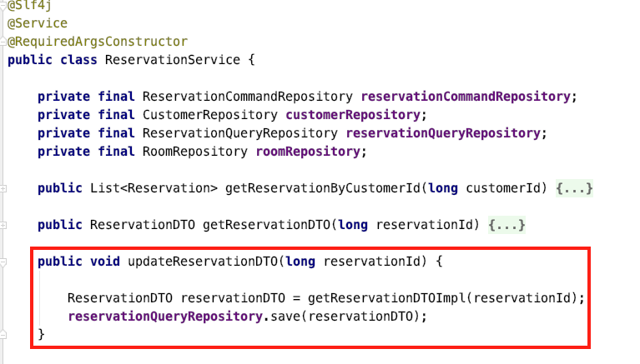Image resolution: width=640 pixels, height=364 pixels.
Task: Click the reservationCommandRepository field name
Action: point(466,97)
